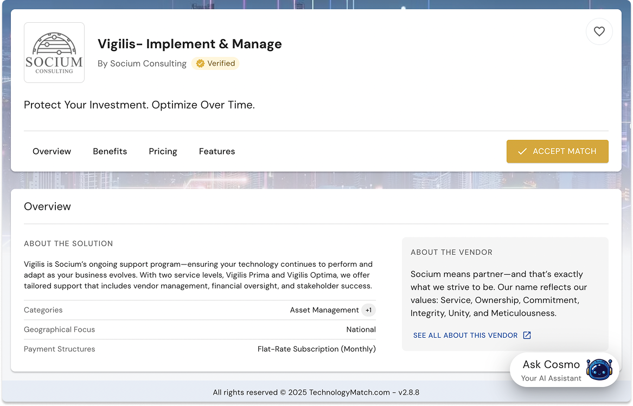Click the Accept Match button
This screenshot has width=633, height=406.
pos(557,151)
